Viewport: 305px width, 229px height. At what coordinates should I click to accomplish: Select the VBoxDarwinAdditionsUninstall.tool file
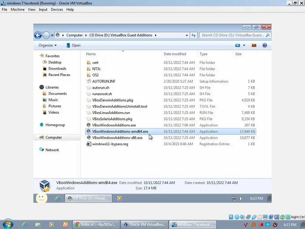(x=120, y=106)
